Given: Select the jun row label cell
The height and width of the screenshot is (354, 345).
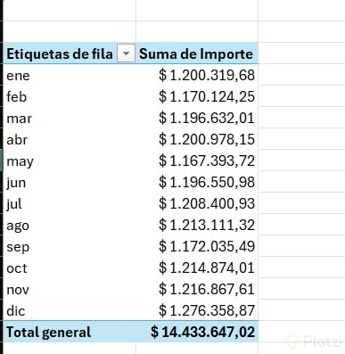Looking at the screenshot, I should tap(70, 182).
